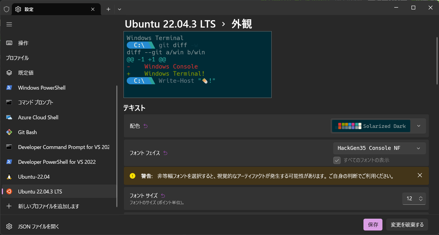Click the テキスト section heading
This screenshot has width=439, height=235.
pyautogui.click(x=134, y=108)
